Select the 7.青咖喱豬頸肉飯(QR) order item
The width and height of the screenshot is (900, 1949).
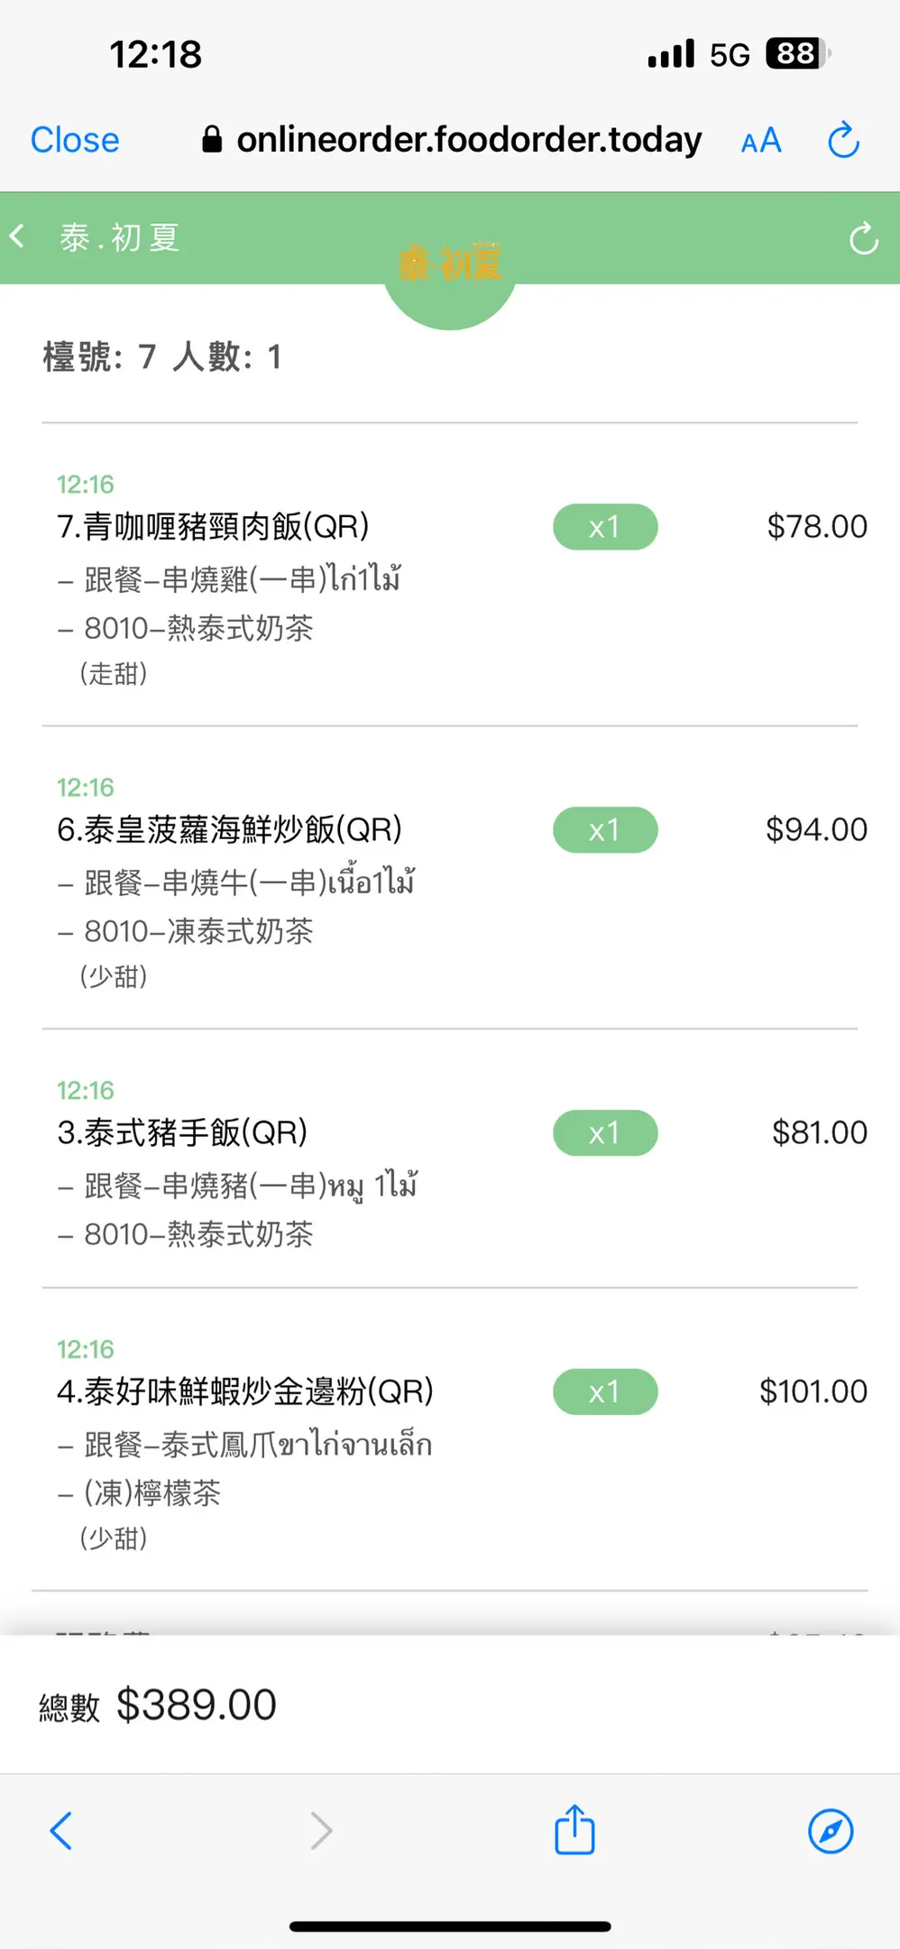[214, 527]
